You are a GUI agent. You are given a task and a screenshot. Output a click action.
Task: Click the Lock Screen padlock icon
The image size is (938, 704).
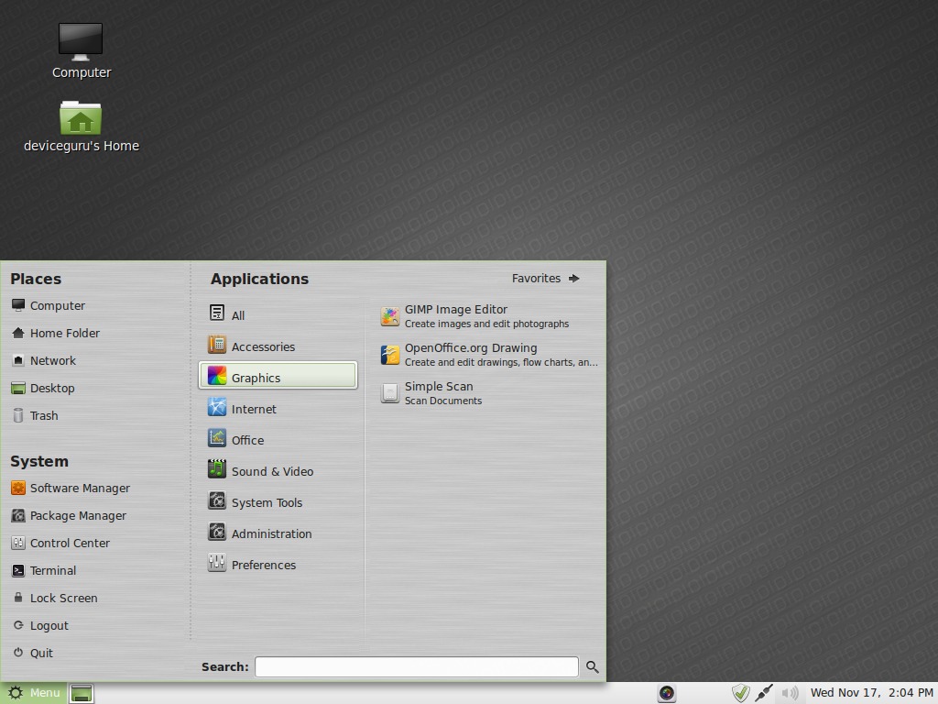pos(18,598)
